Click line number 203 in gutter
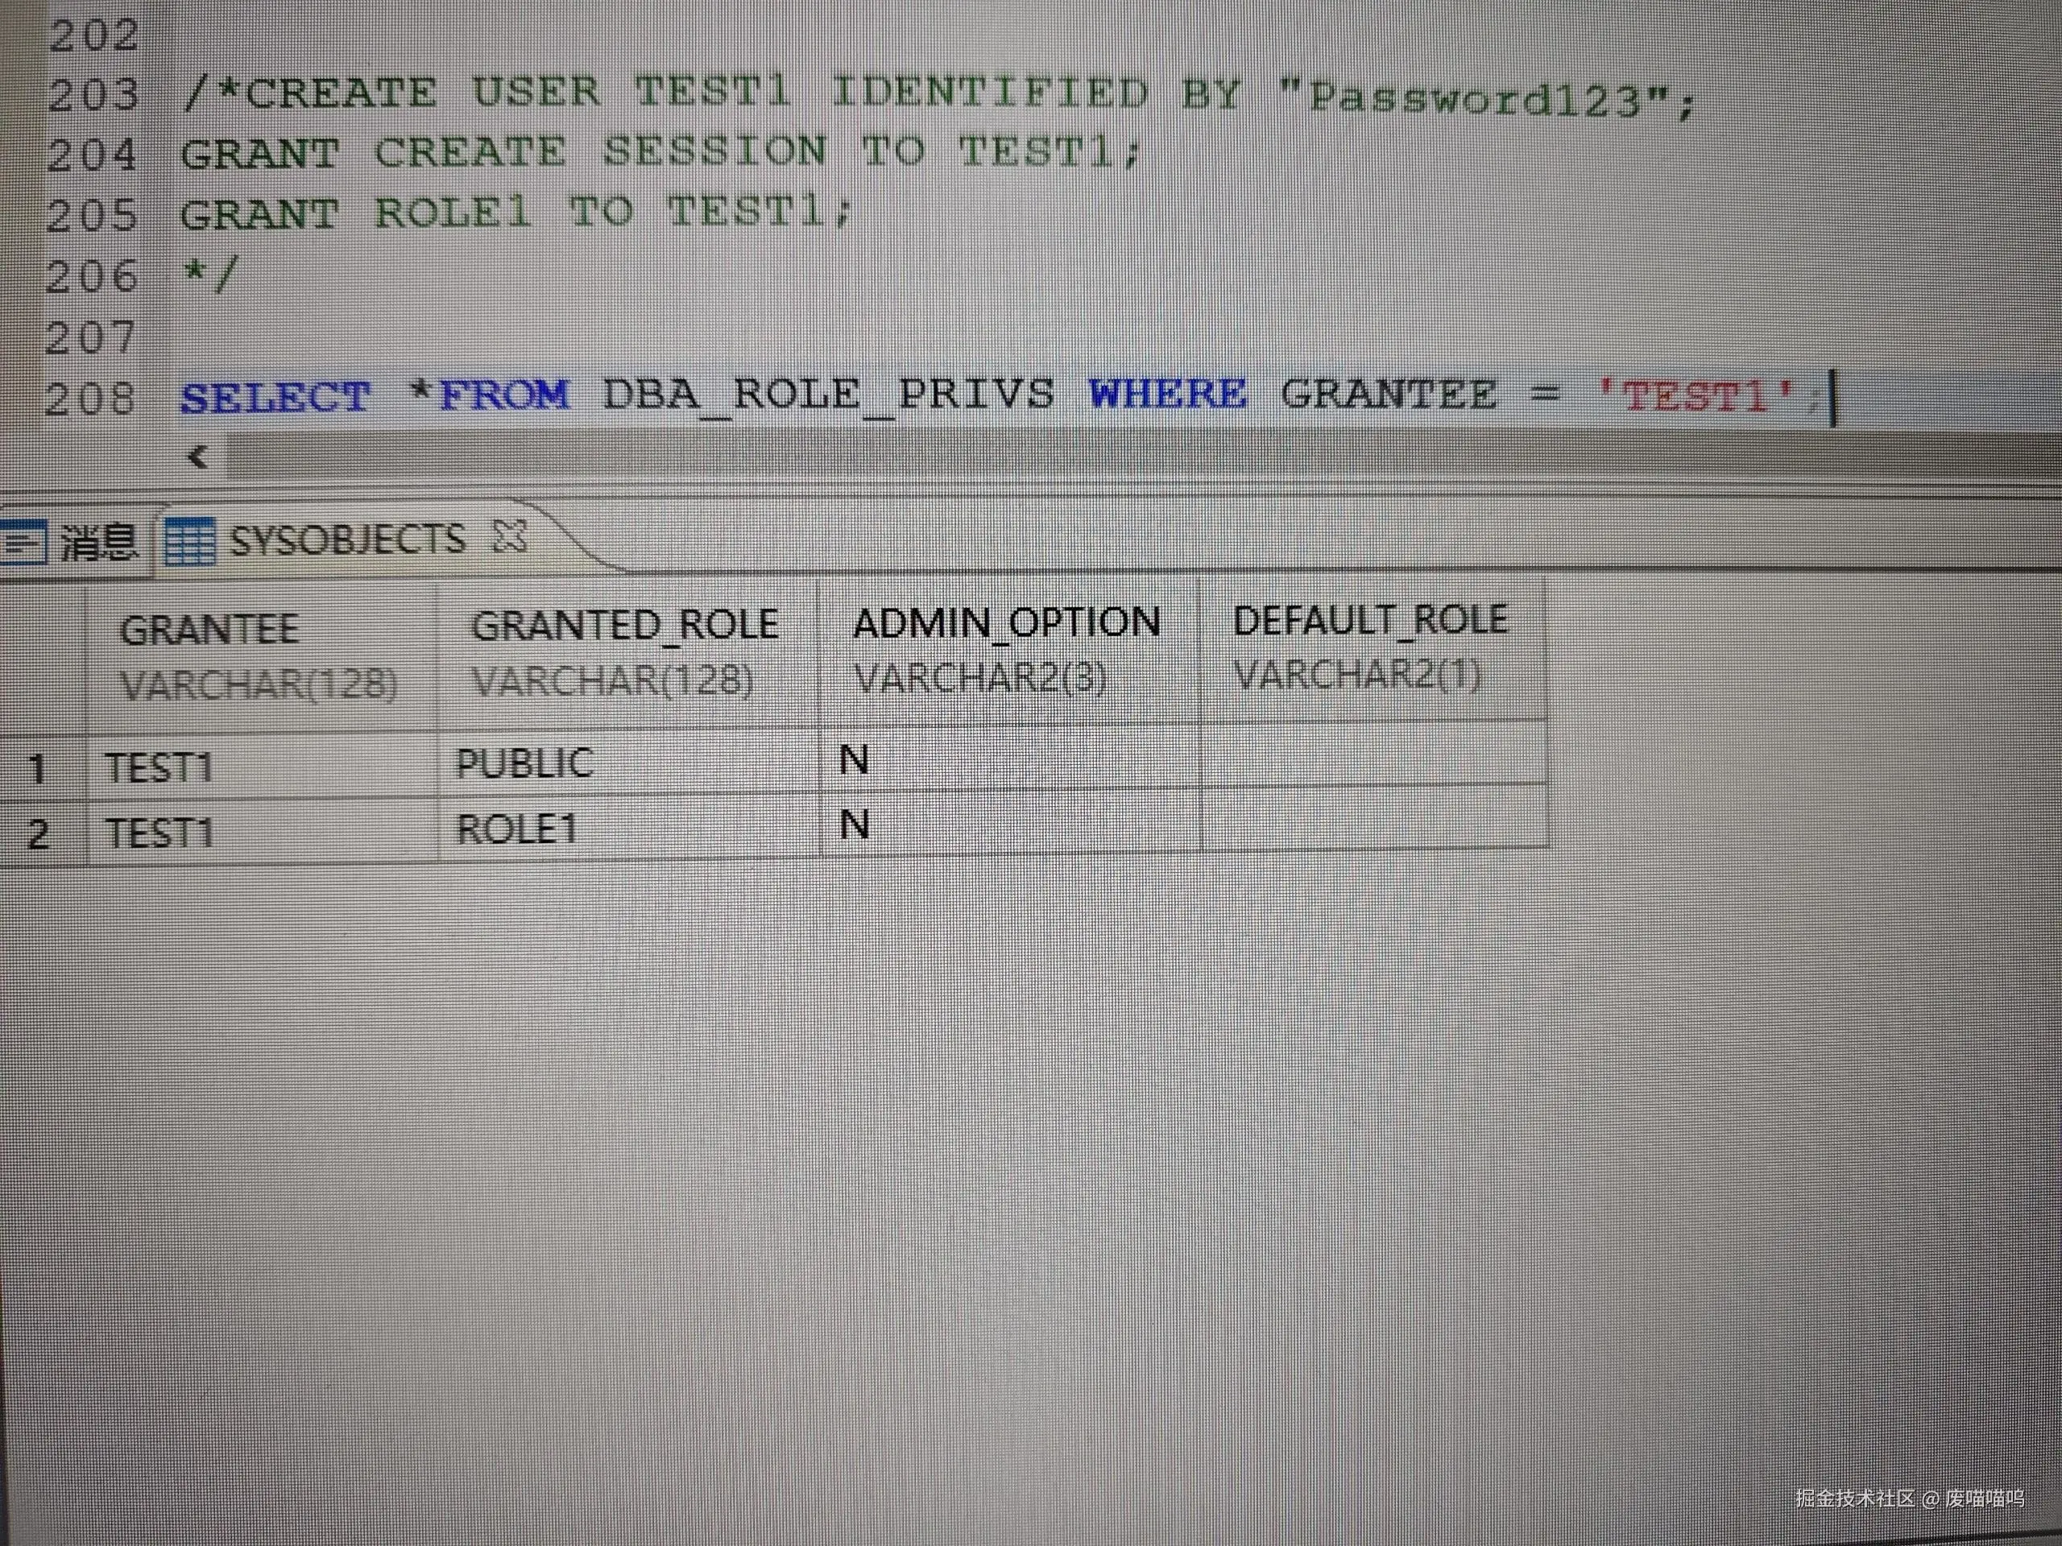This screenshot has height=1546, width=2062. 93,95
